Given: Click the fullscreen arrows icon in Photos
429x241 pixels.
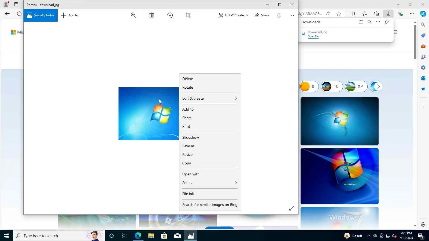Looking at the screenshot, I should [x=292, y=208].
